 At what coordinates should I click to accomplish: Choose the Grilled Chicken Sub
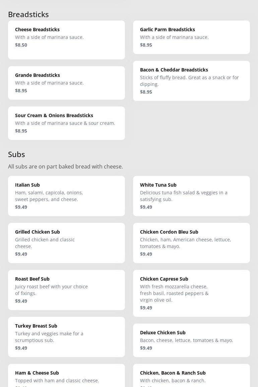coord(66,243)
